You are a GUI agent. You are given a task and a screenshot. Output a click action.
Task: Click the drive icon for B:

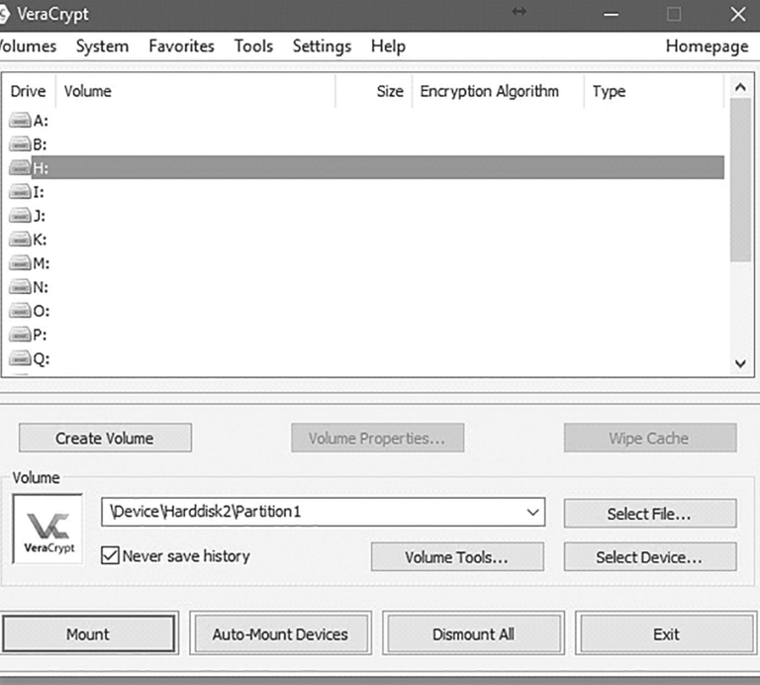(x=20, y=144)
